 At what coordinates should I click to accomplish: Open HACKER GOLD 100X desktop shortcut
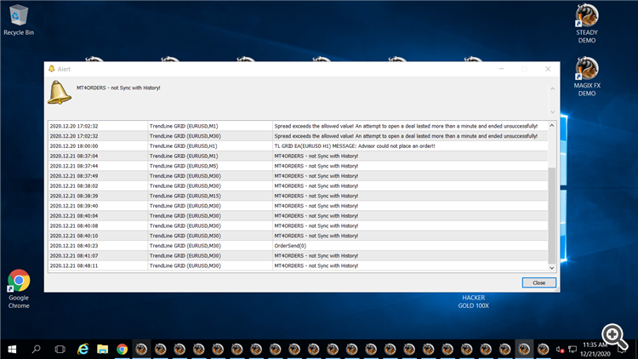(x=473, y=302)
